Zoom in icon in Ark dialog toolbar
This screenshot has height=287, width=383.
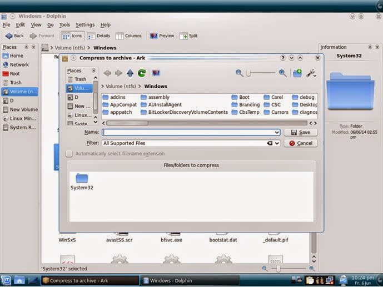pos(282,73)
